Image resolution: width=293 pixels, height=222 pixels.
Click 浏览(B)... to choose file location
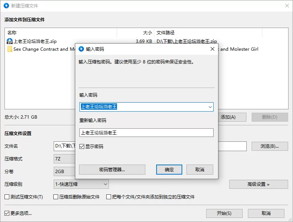[270, 146]
